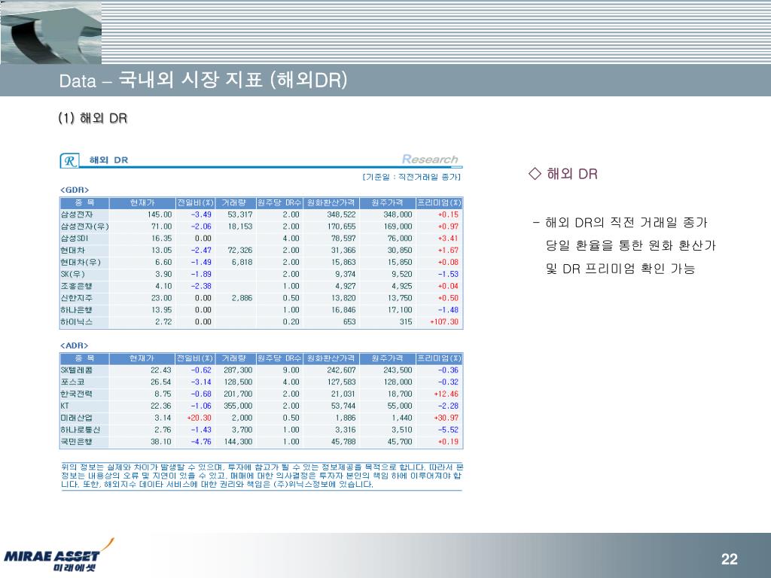Screen dimensions: 771x578
Task: Click the -5.52 premium for 하나로통신
Action: (x=448, y=430)
